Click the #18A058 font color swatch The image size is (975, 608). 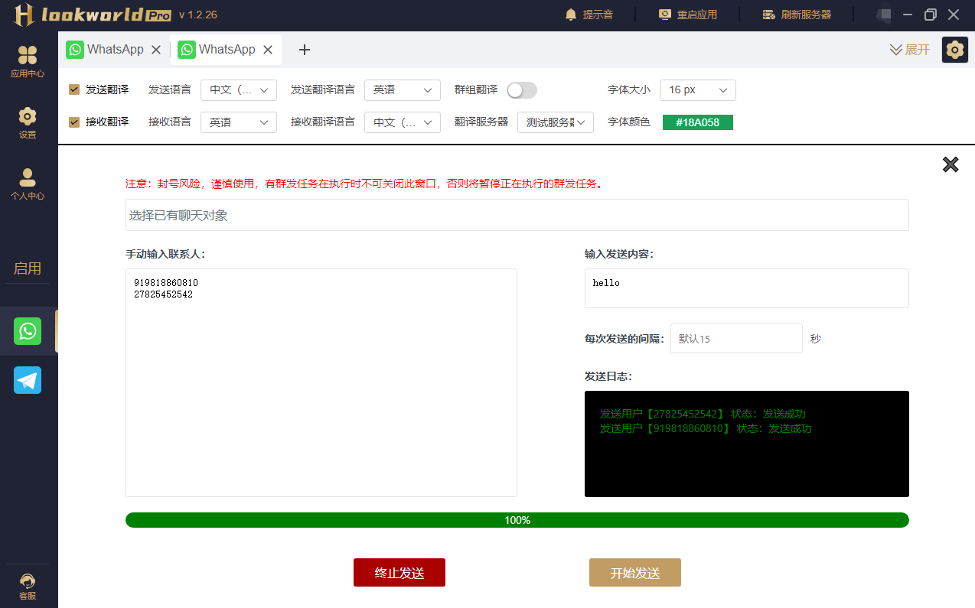click(697, 122)
